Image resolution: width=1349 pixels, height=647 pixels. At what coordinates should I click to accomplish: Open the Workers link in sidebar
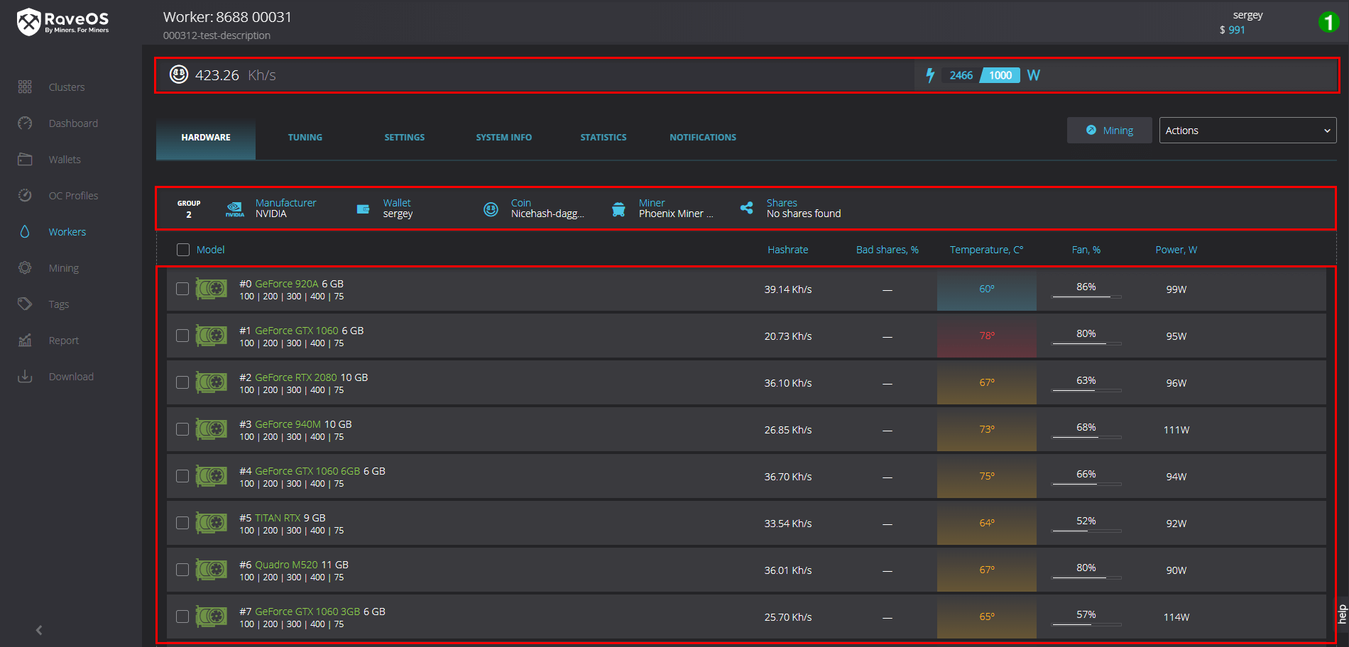point(67,232)
